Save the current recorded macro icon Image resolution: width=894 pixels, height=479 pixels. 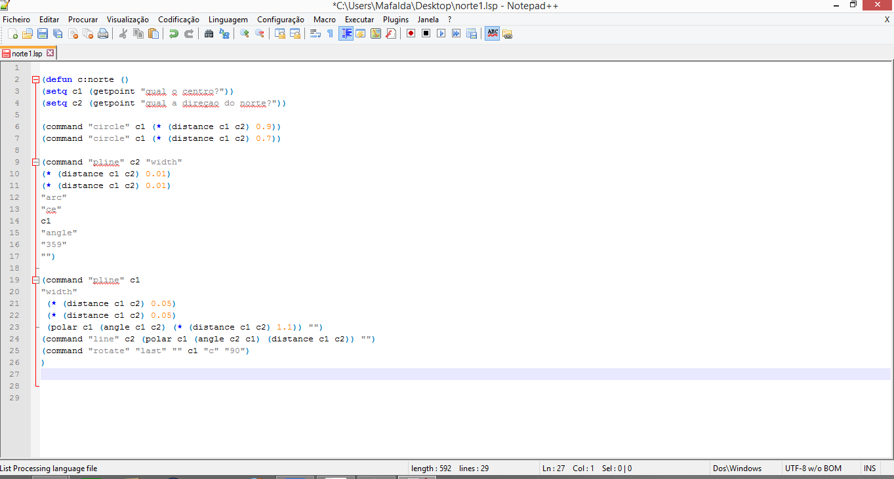tap(472, 33)
